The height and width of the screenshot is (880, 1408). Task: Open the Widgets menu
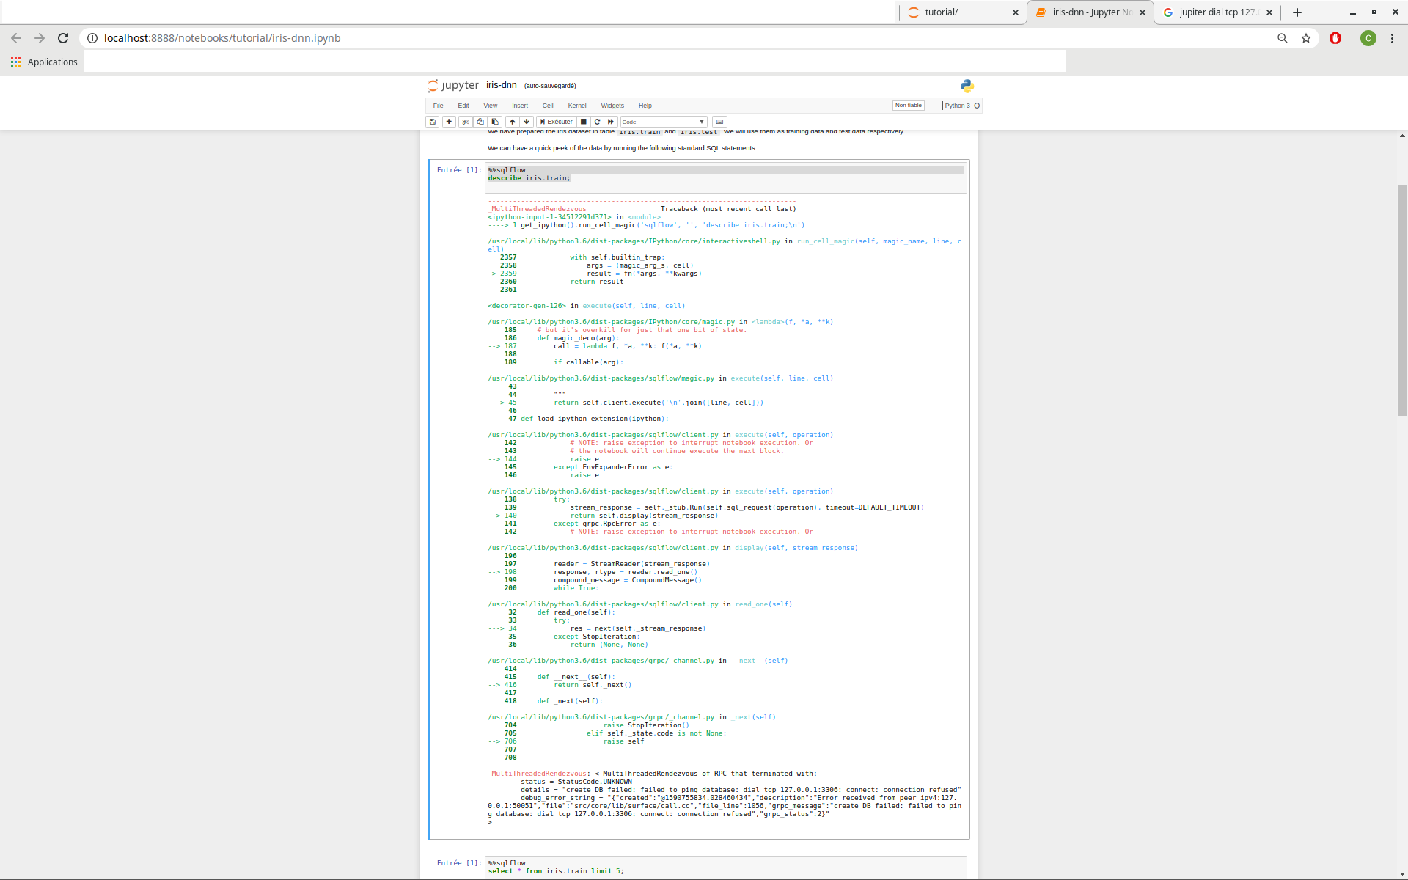[x=612, y=106]
